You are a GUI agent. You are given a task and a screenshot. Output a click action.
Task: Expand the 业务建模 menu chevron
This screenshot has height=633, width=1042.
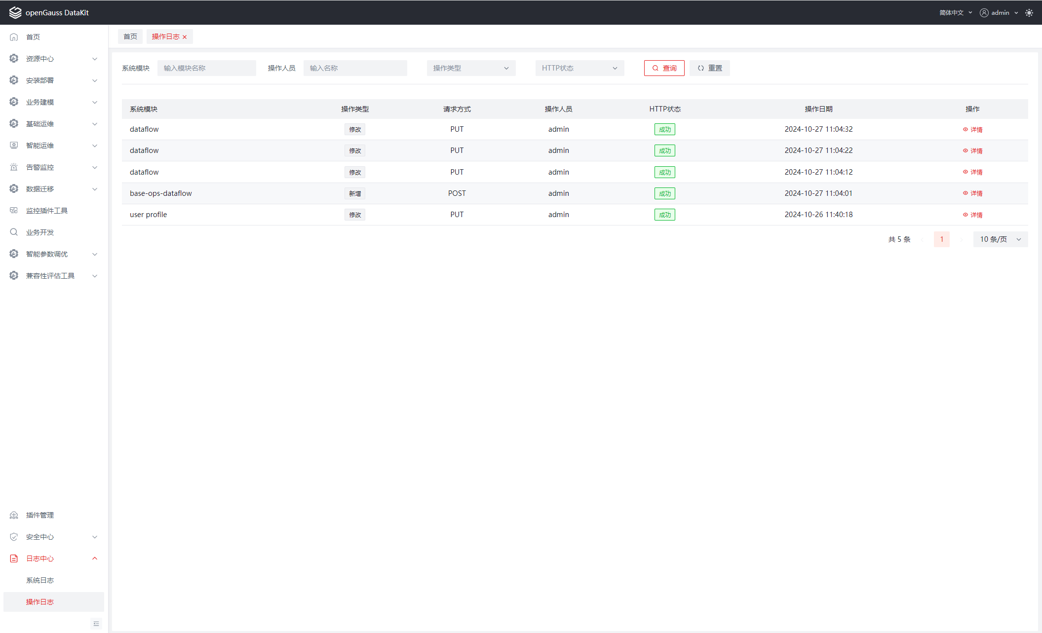coord(95,102)
